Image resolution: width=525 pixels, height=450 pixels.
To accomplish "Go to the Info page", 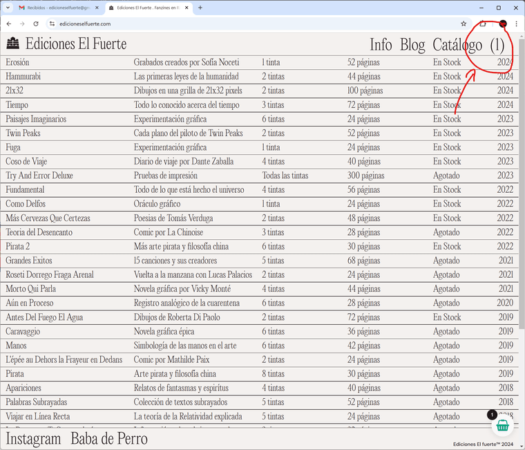I will point(381,45).
